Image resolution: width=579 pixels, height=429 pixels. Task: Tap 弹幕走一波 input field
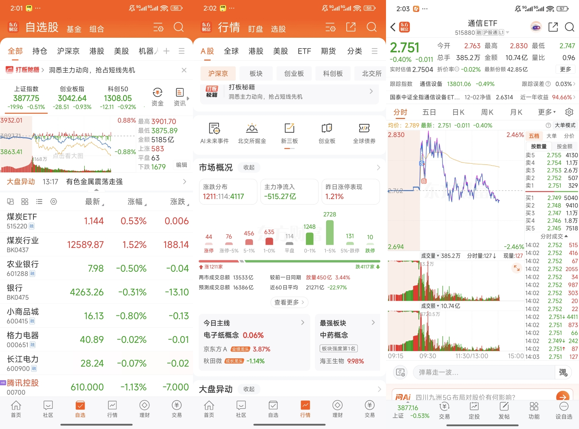pyautogui.click(x=484, y=372)
